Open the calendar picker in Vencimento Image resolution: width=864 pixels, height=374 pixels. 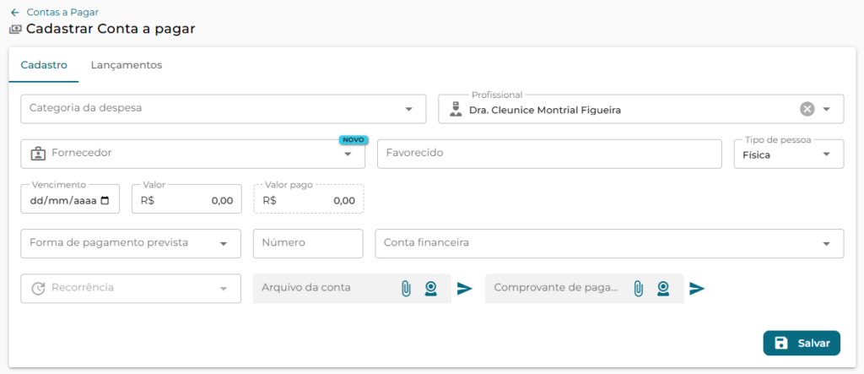point(105,201)
